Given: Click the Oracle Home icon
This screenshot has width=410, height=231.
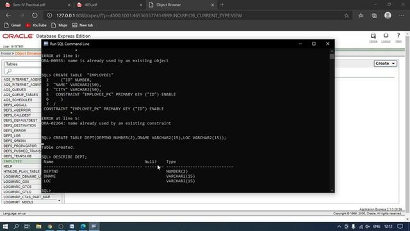Looking at the screenshot, I should pos(373,36).
